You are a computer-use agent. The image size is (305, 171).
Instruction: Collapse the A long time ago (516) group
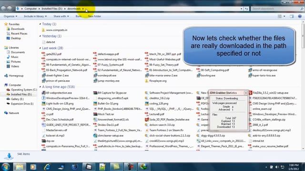point(40,87)
